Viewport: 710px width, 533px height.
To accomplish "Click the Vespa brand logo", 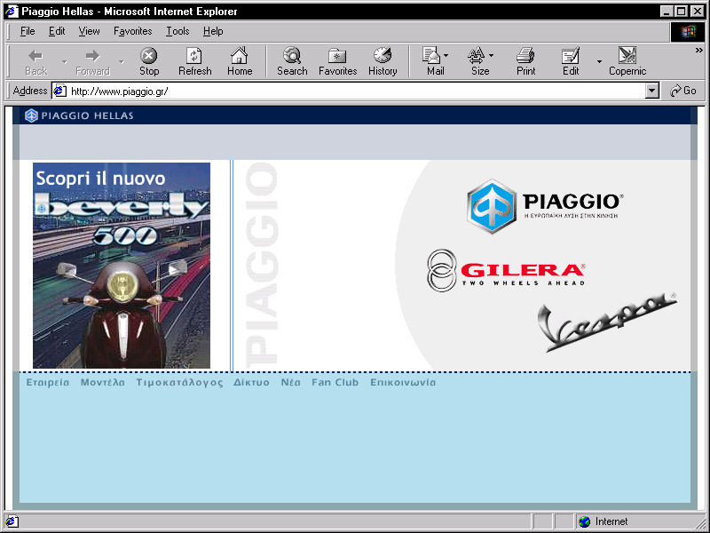I will [607, 322].
